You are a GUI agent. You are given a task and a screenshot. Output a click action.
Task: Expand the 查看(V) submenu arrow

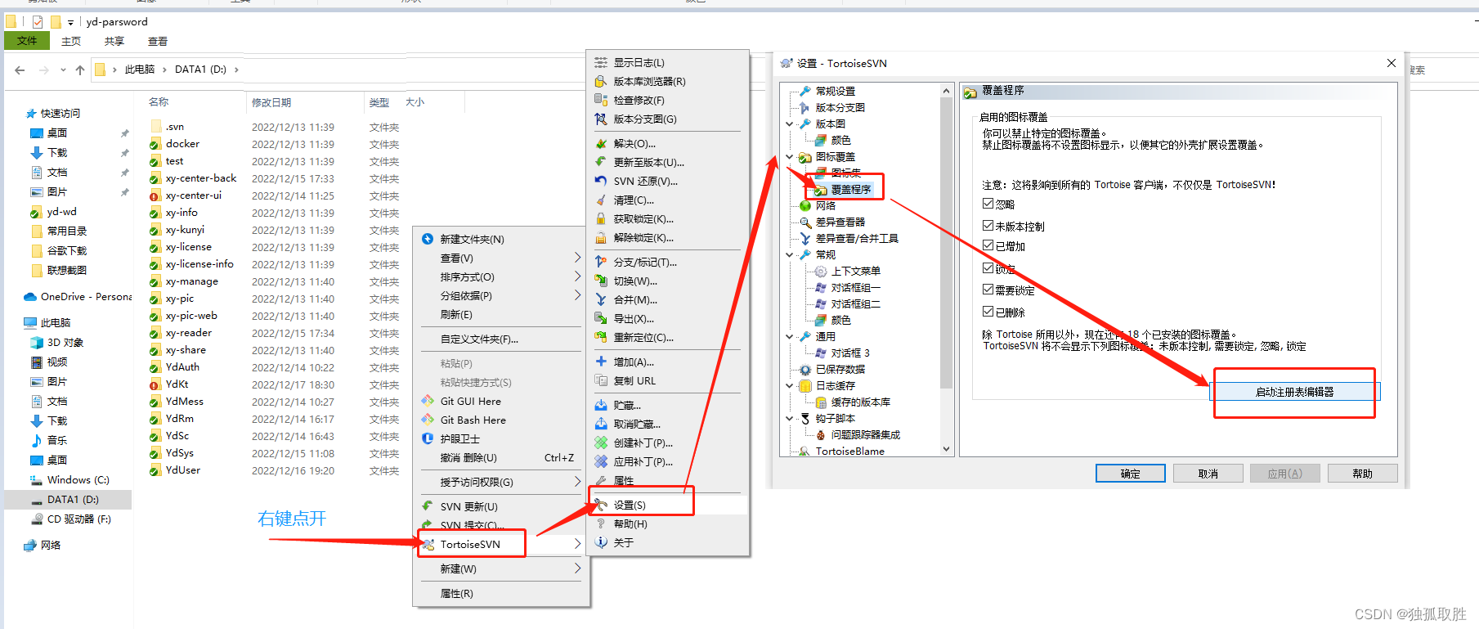(x=577, y=258)
